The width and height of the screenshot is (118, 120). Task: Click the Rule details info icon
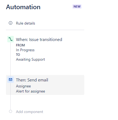click(11, 23)
